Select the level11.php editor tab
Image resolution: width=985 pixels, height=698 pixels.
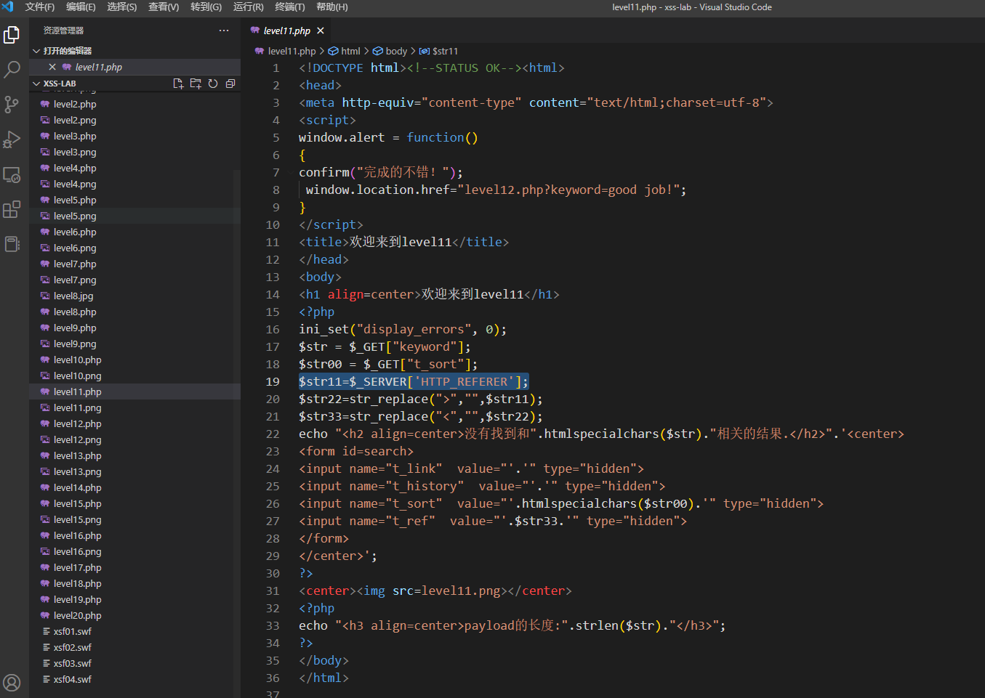[x=286, y=31]
